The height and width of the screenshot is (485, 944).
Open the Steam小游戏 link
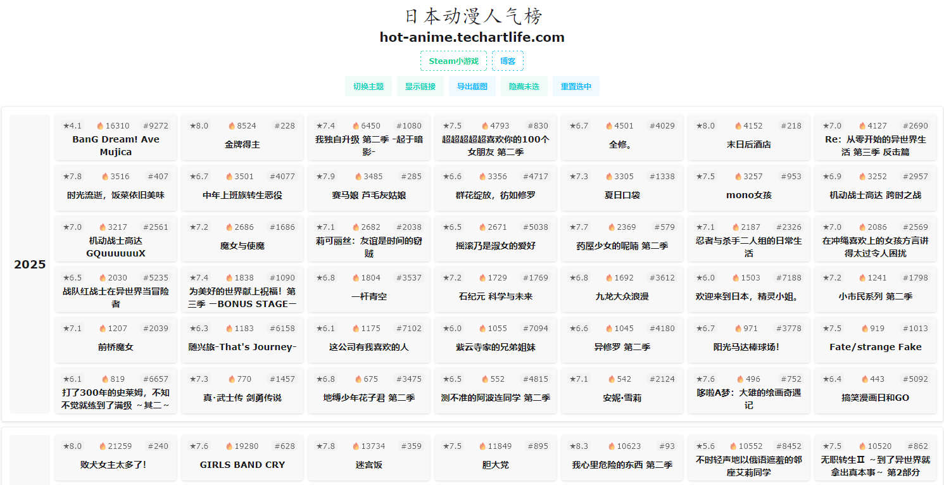(x=453, y=61)
